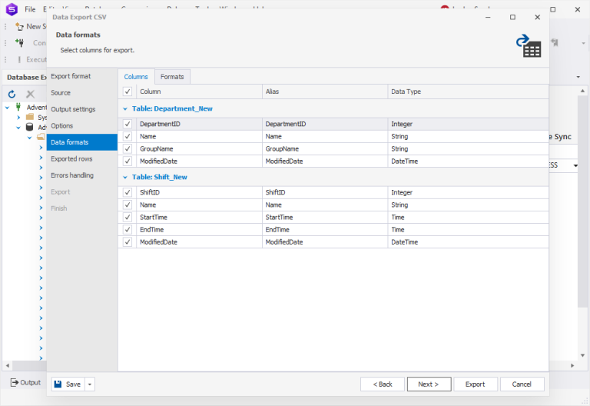
Task: Collapse the Table: Department_New group
Action: [x=125, y=109]
